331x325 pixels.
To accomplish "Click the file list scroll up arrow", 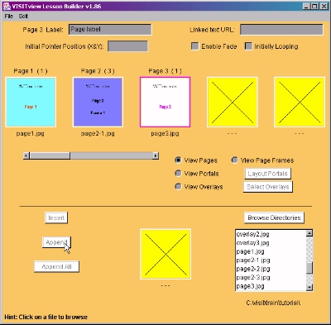I will coord(309,233).
